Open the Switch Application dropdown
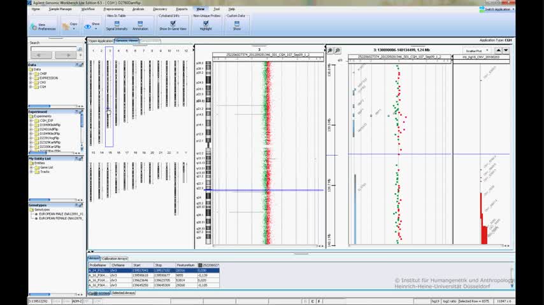 497,10
